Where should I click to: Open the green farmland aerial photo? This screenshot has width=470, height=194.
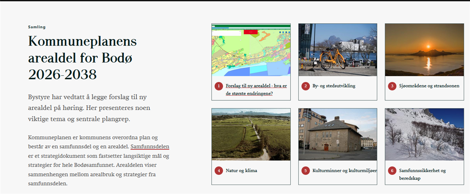coord(251,134)
